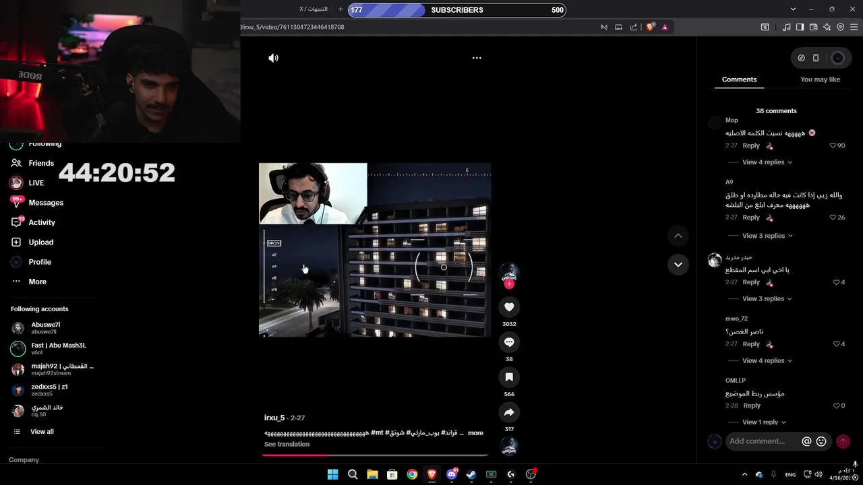The image size is (863, 485).
Task: Open emoji picker in comment box
Action: (821, 441)
